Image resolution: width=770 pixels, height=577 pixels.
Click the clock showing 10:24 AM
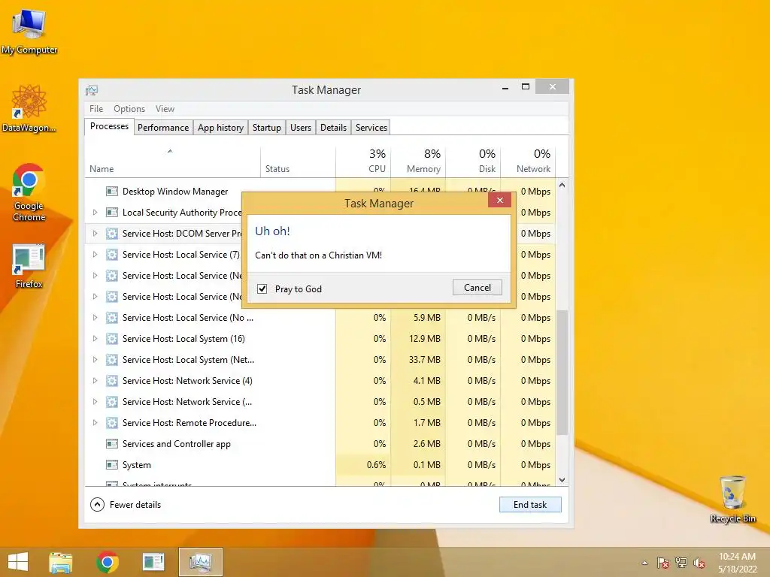pos(737,557)
